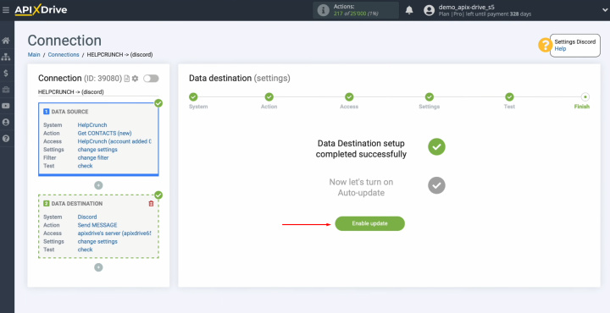
Task: Click the Enable update button
Action: click(x=370, y=223)
